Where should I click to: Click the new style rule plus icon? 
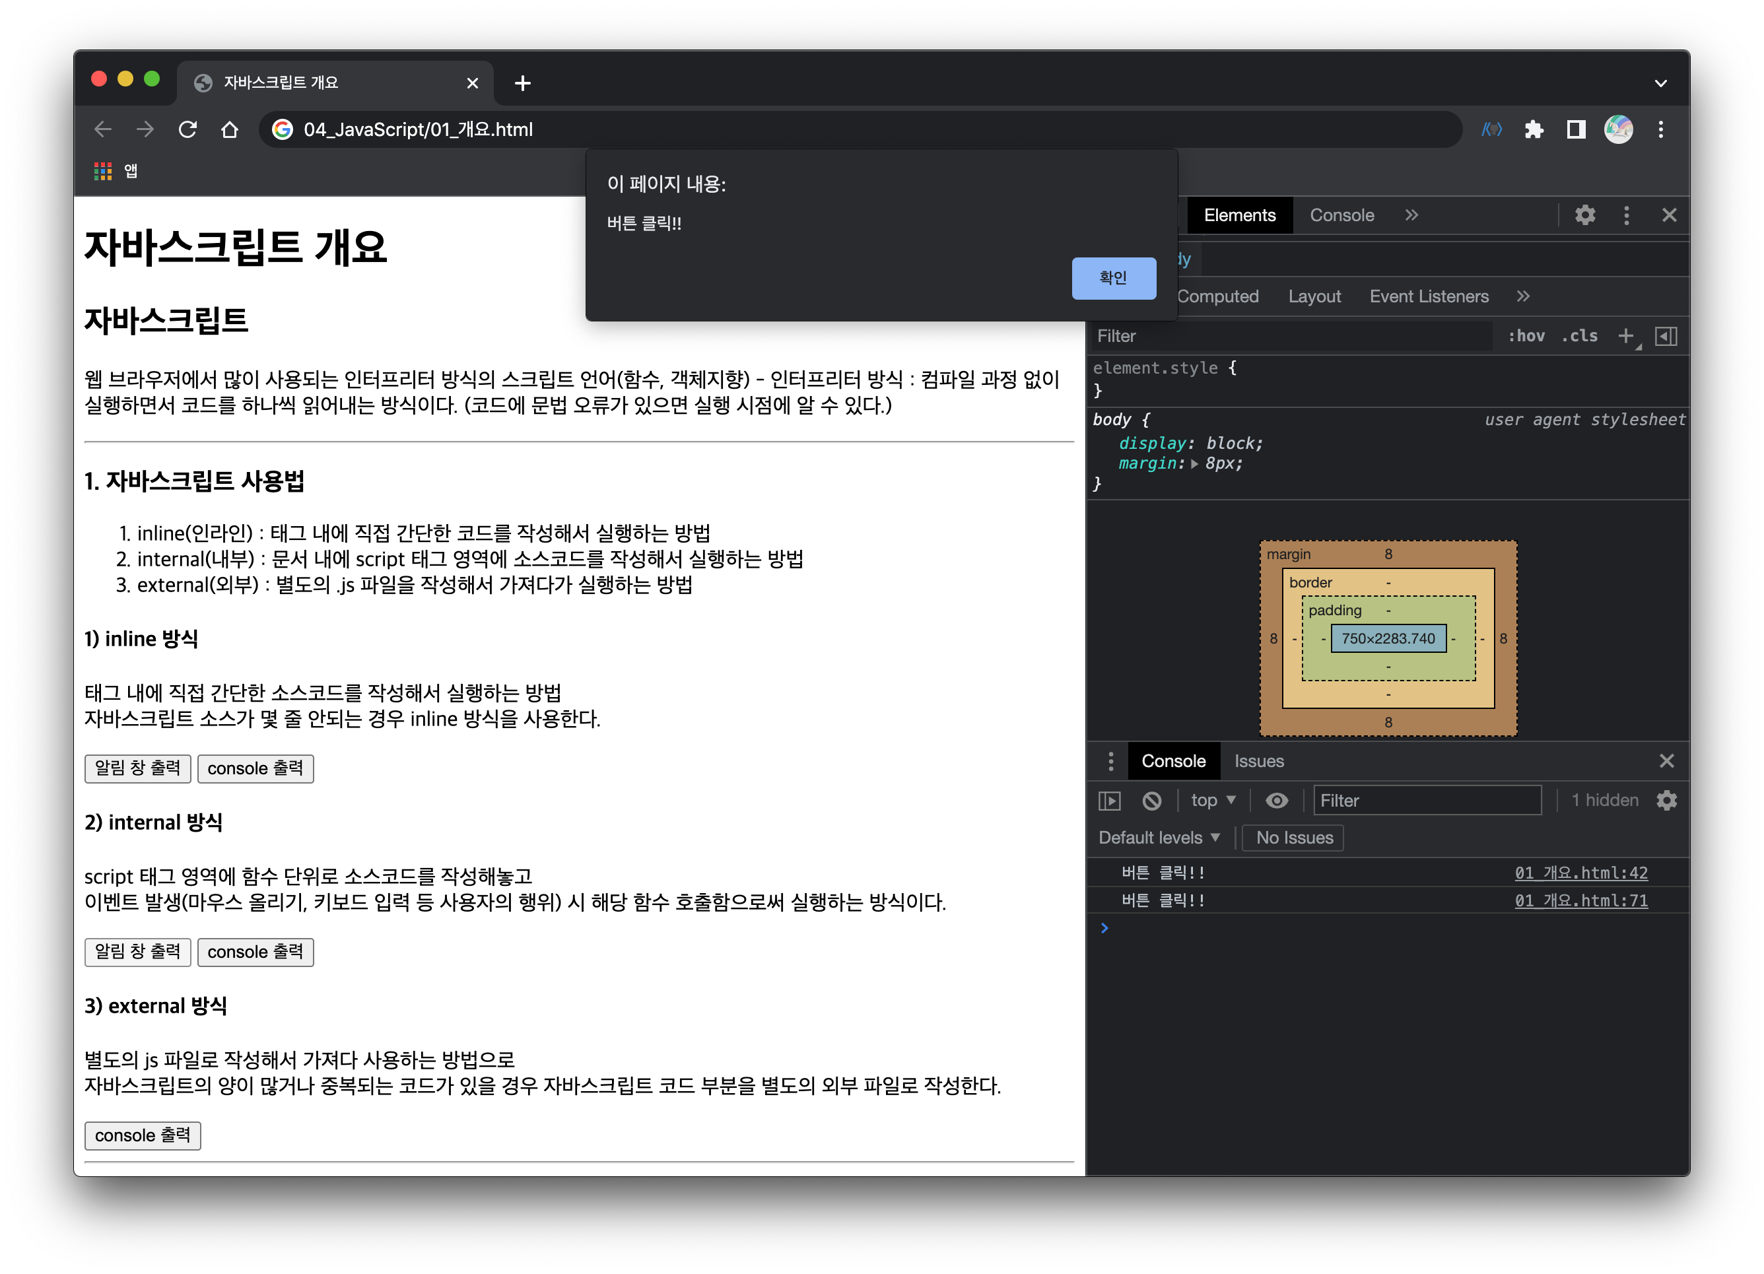pos(1625,336)
